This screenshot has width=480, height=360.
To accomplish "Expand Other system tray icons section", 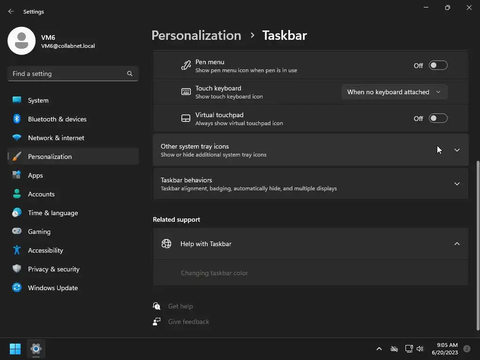I will pos(457,150).
